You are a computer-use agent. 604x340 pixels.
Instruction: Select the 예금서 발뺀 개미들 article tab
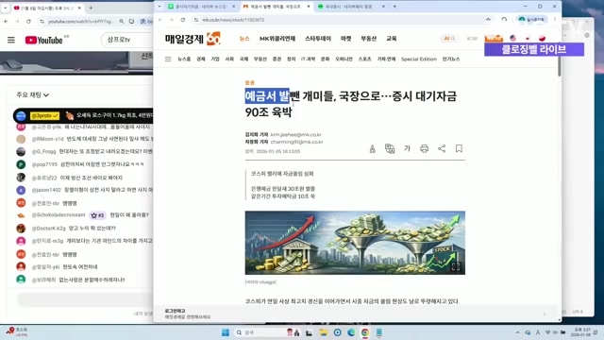[x=277, y=7]
